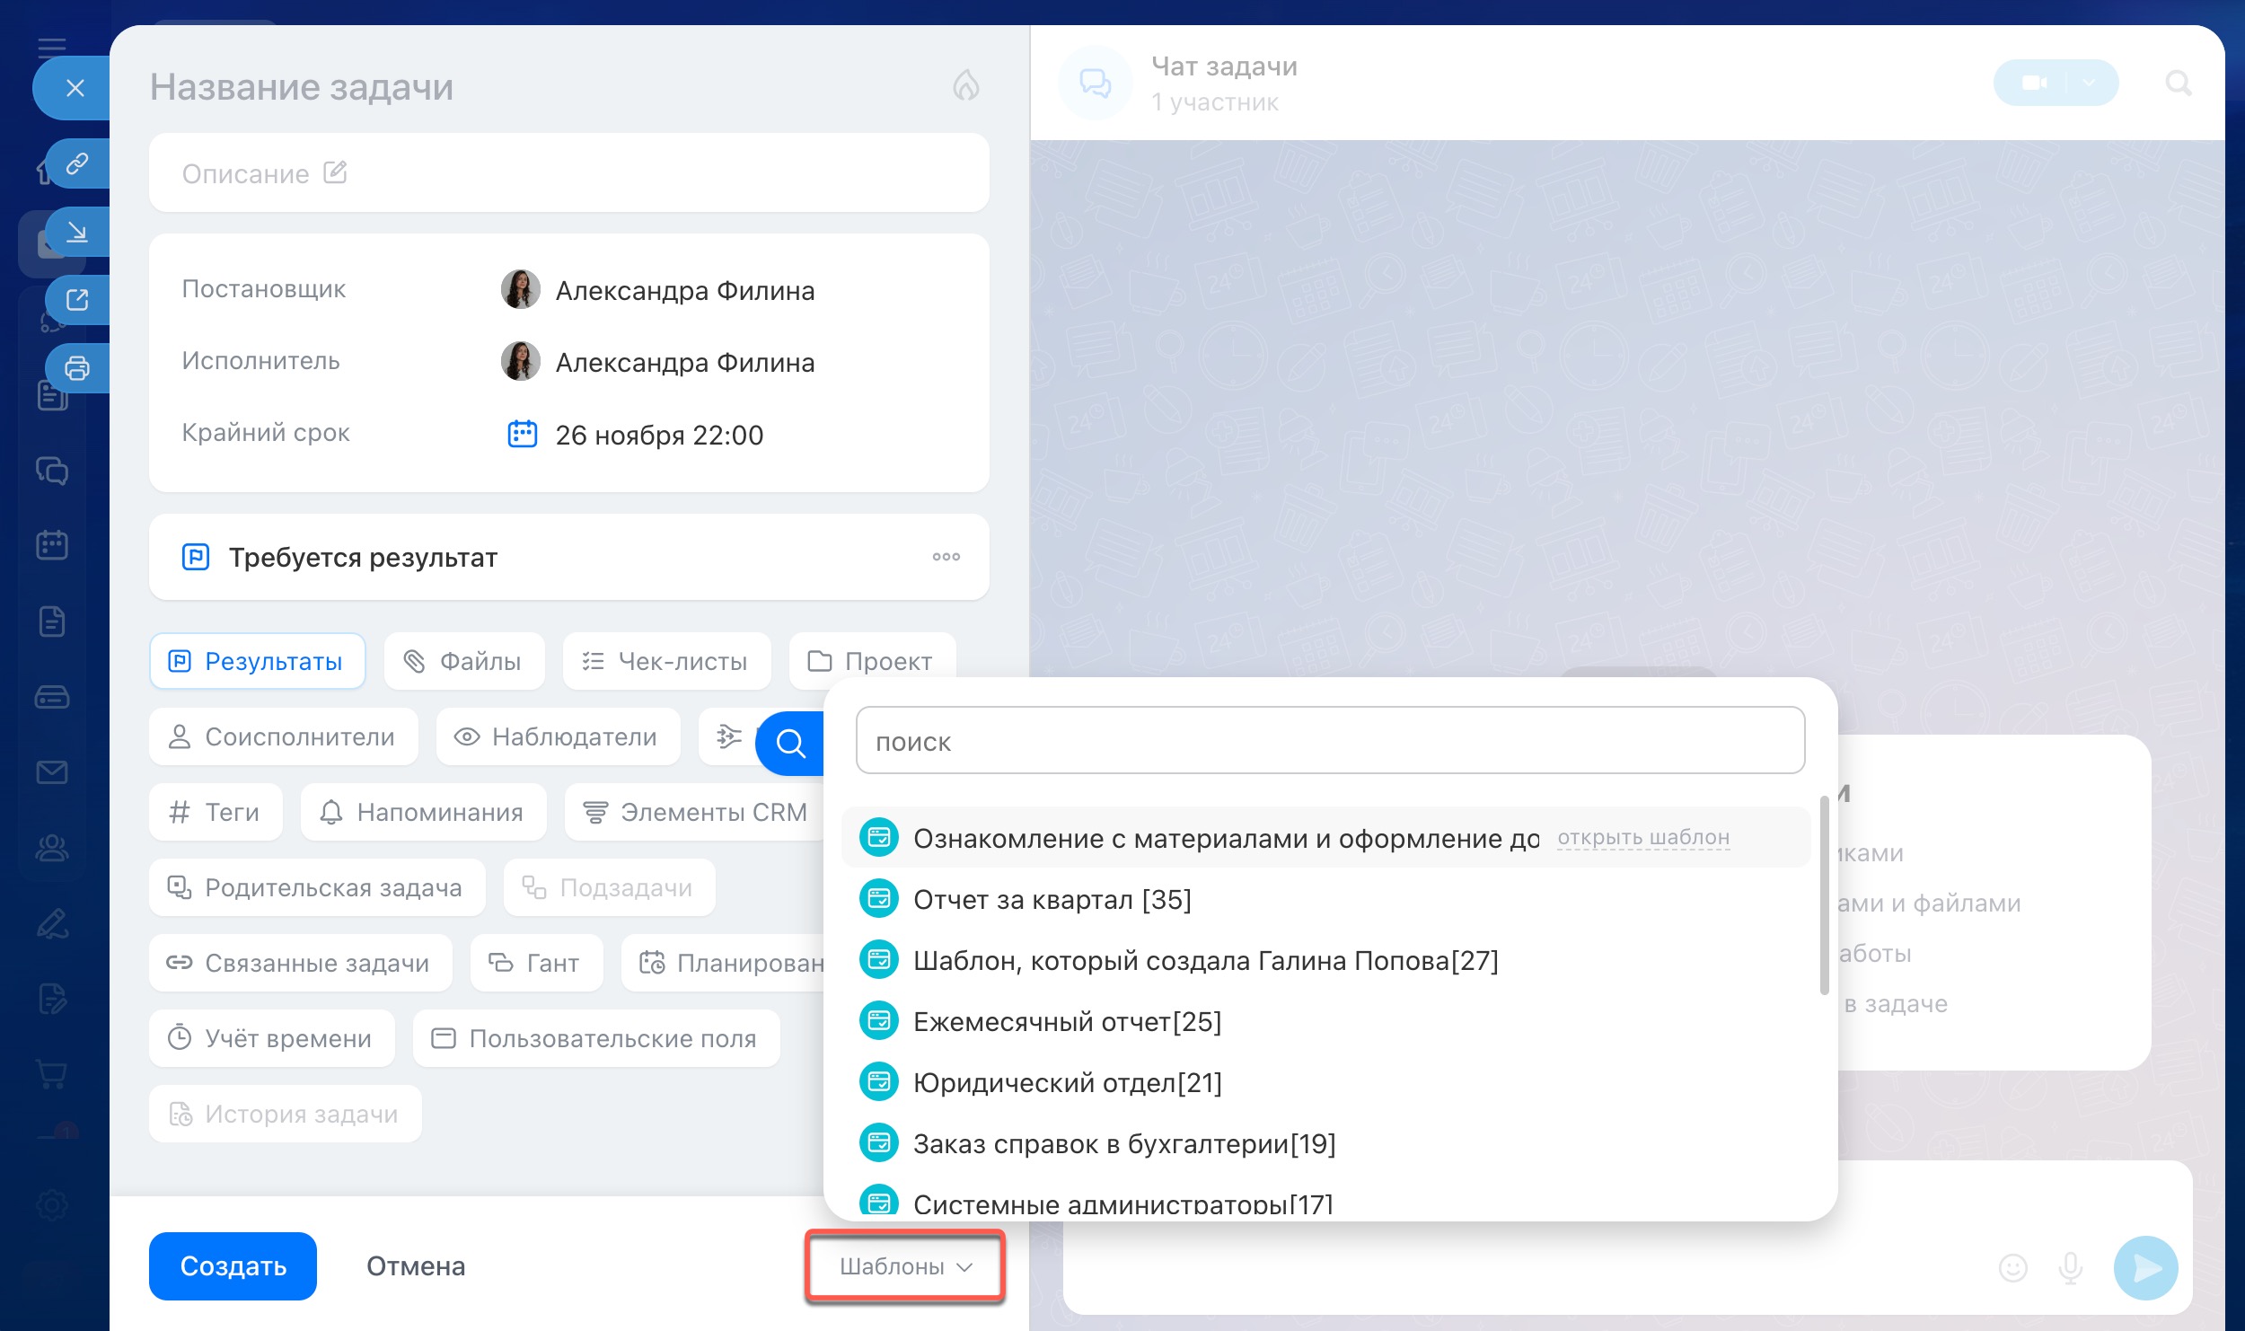Focus the поиск template search field

coord(1329,741)
